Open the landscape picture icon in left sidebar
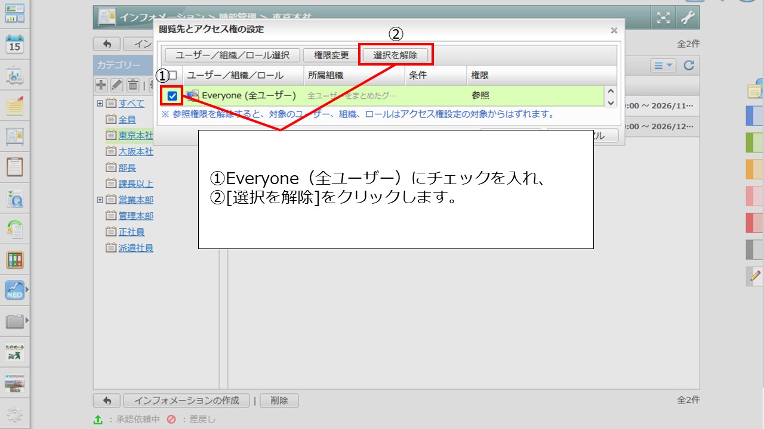The image size is (764, 429). [14, 384]
